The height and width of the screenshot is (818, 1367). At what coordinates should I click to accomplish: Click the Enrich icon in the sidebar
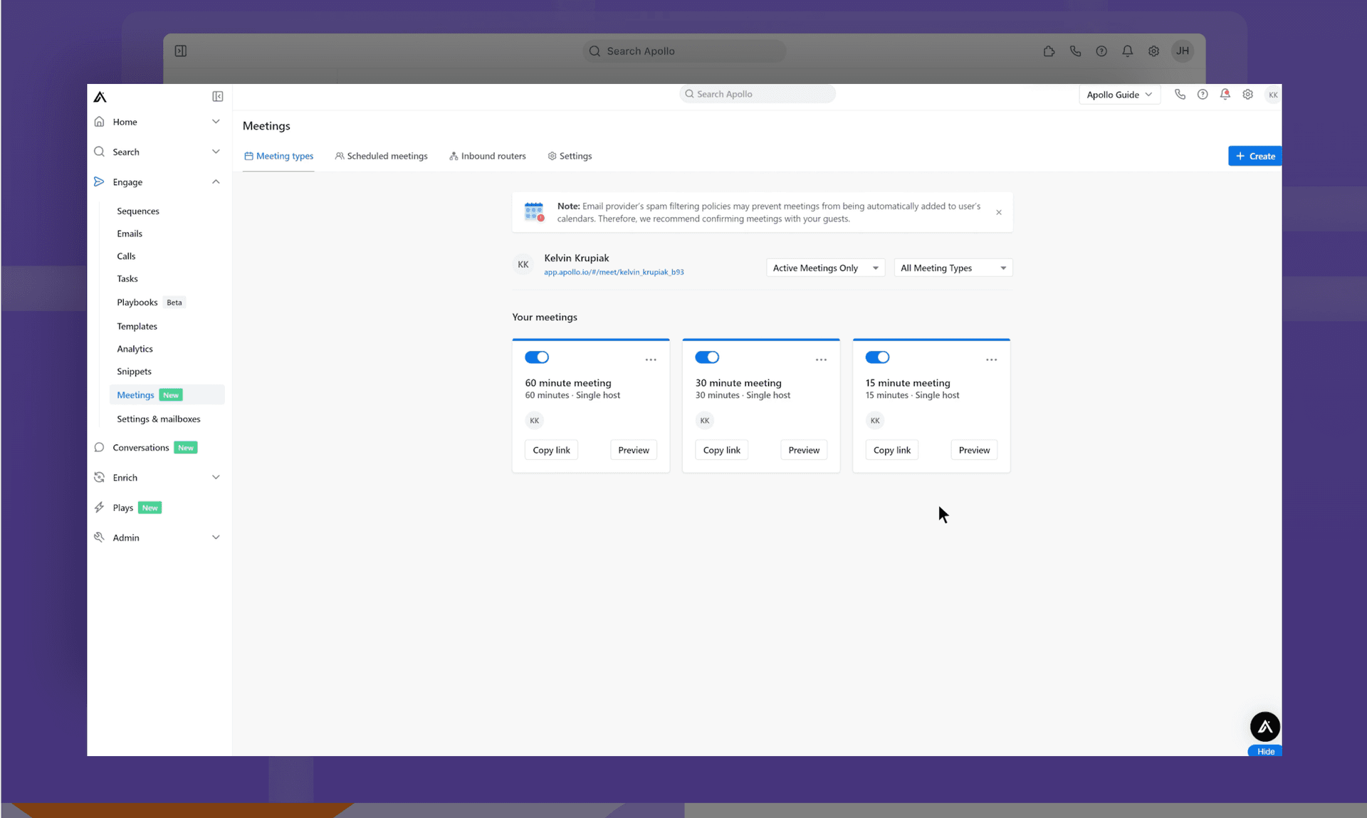pos(99,477)
